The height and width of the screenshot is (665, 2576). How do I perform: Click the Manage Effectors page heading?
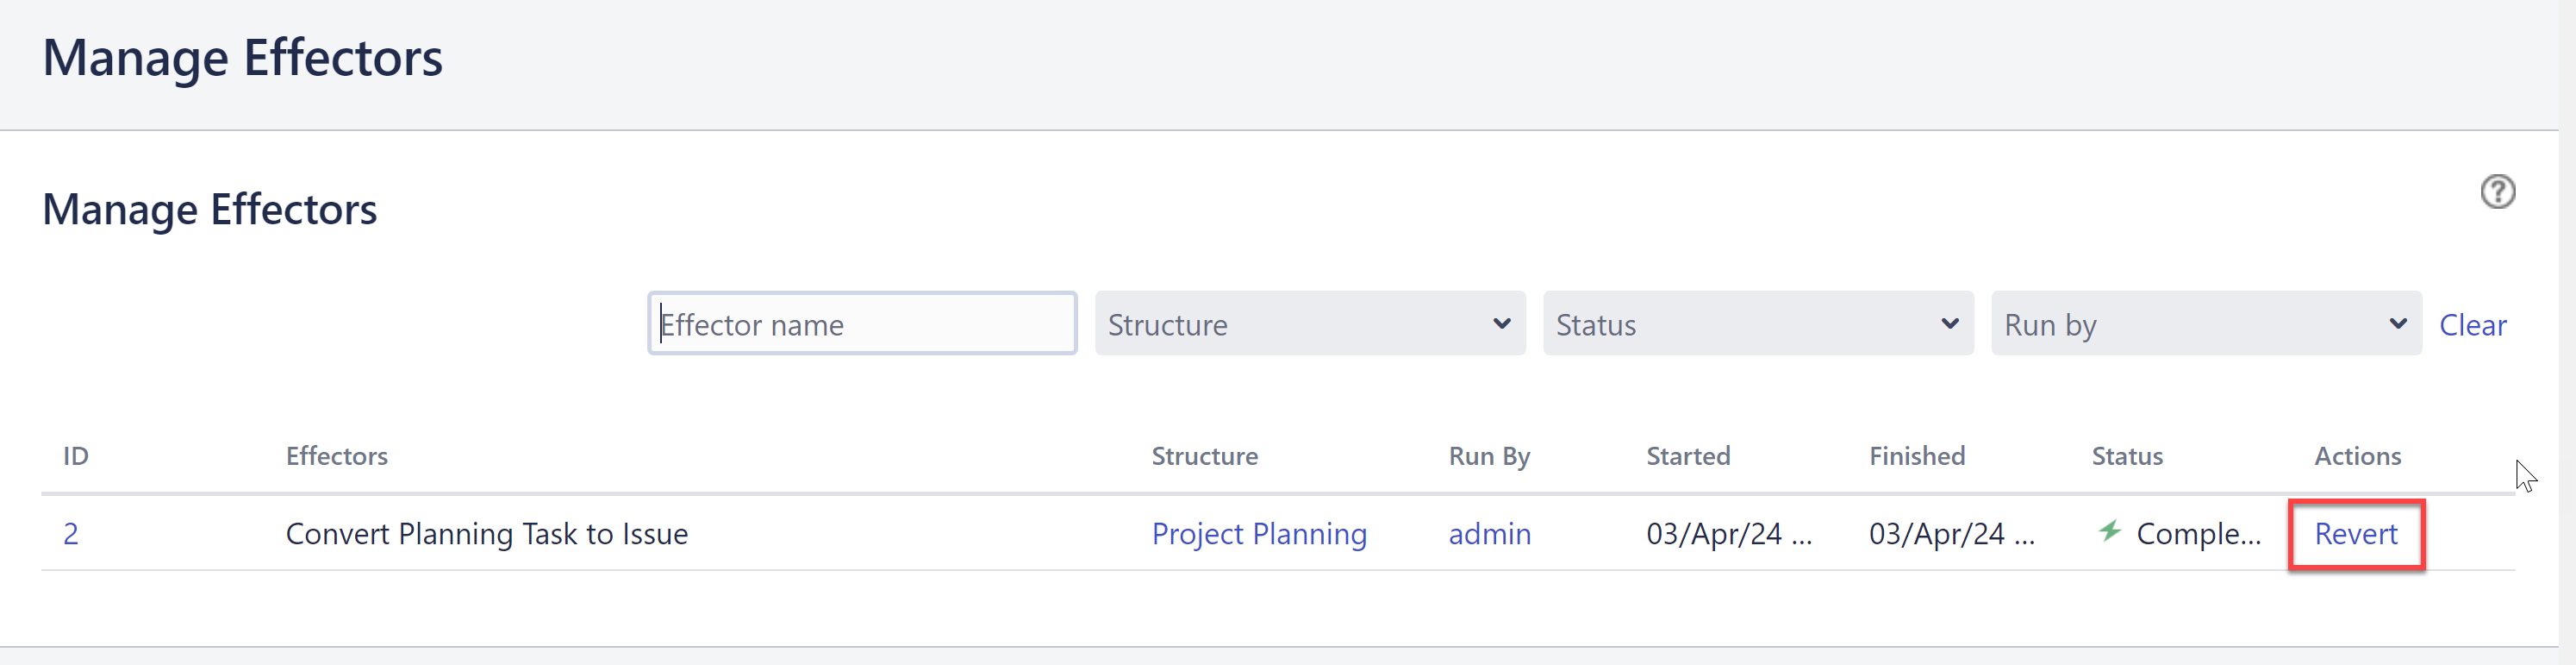pyautogui.click(x=243, y=57)
